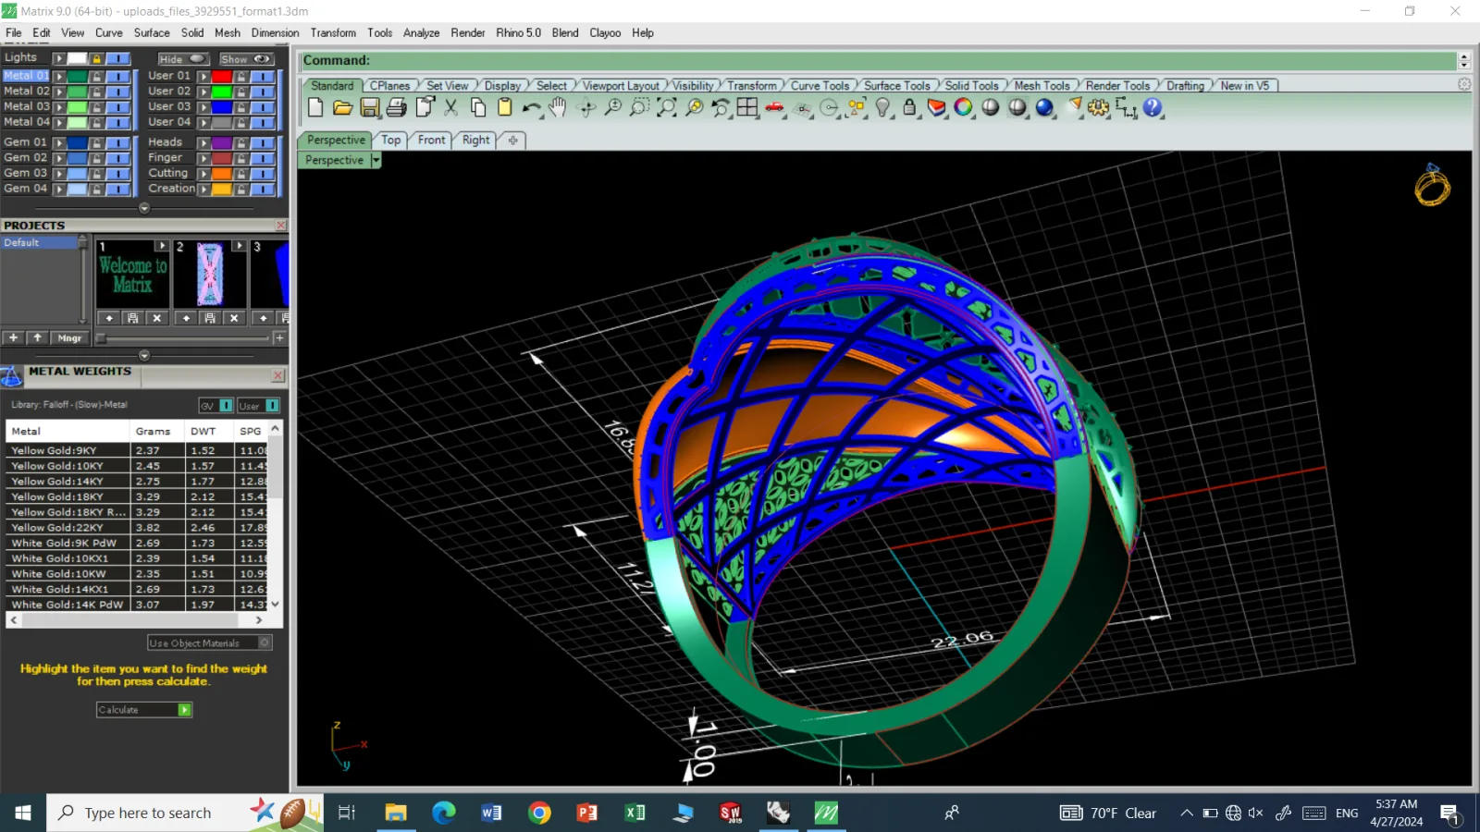Toggle the lock on the Lights layer
This screenshot has height=832, width=1480.
pos(96,58)
